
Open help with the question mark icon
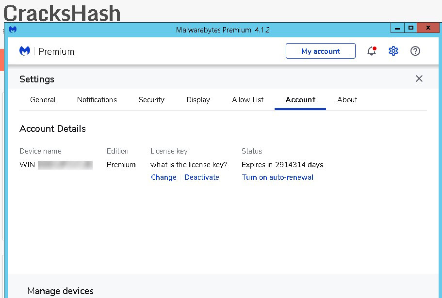[415, 51]
